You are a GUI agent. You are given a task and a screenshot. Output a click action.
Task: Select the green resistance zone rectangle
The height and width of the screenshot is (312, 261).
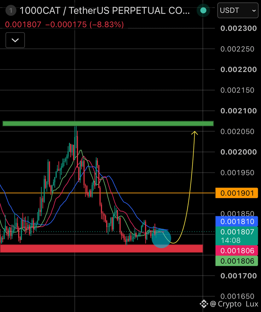(x=108, y=123)
